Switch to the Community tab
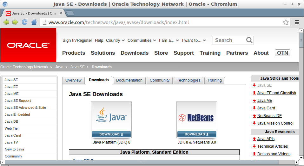Image resolution: width=304 pixels, height=166 pixels. [x=160, y=80]
